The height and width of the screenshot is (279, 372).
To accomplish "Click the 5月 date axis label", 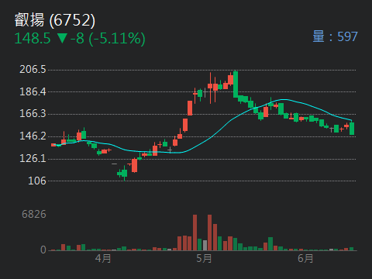I will (x=204, y=258).
